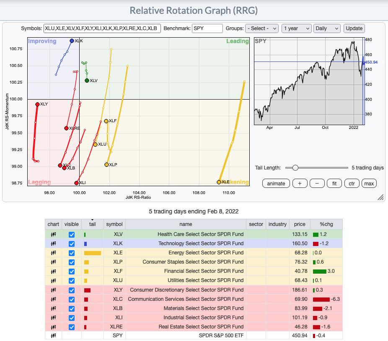Screen dimensions: 388x341
Task: Uncheck visibility for XLV
Action: point(72,234)
